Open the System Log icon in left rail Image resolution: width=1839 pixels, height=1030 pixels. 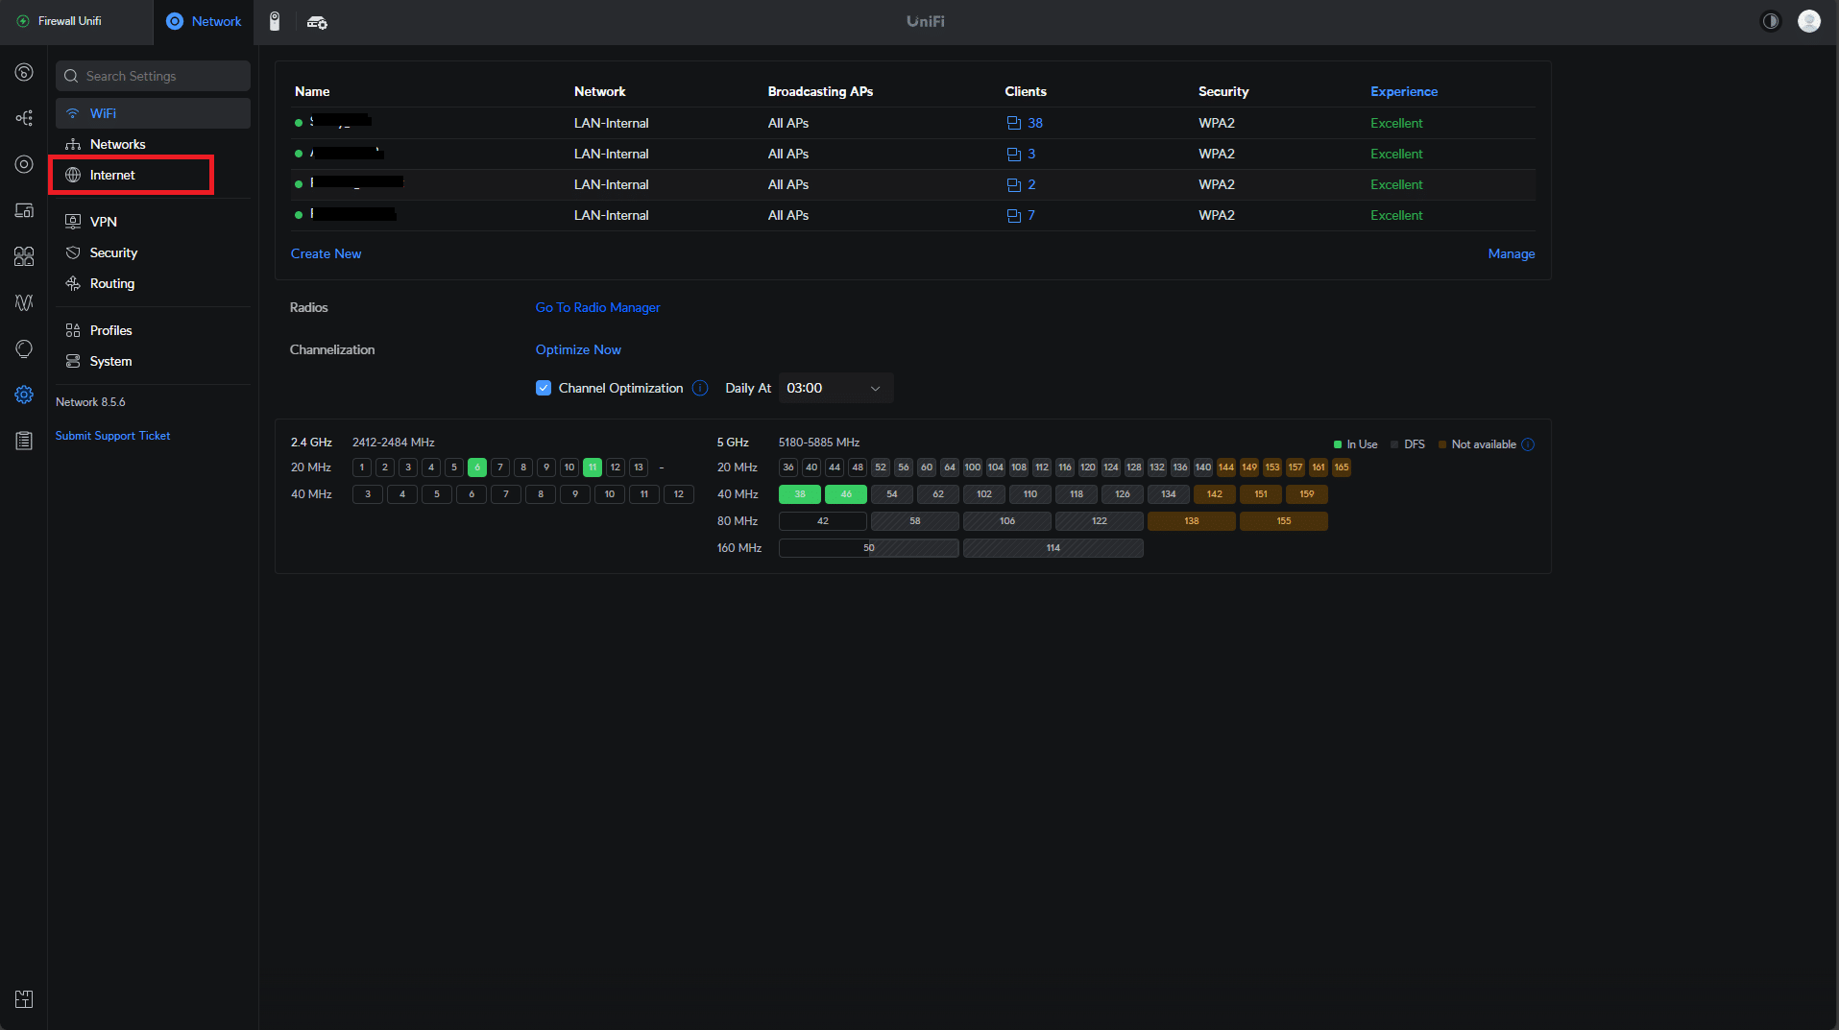24,441
